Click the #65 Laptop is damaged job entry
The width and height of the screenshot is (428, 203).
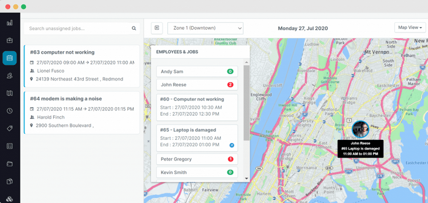(x=197, y=138)
